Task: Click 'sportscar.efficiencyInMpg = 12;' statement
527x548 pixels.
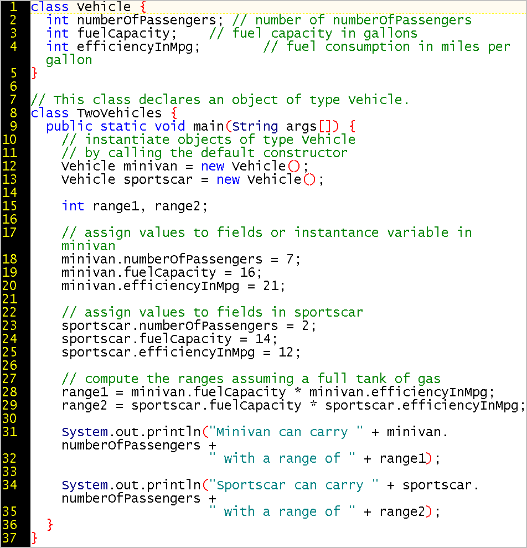Action: (x=181, y=352)
